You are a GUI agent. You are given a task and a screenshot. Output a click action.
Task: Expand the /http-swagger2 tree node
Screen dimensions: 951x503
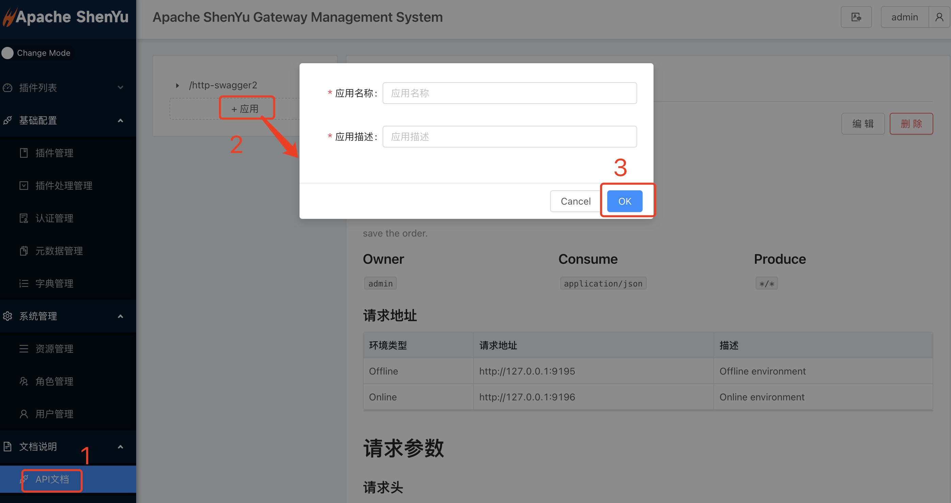[x=177, y=85]
